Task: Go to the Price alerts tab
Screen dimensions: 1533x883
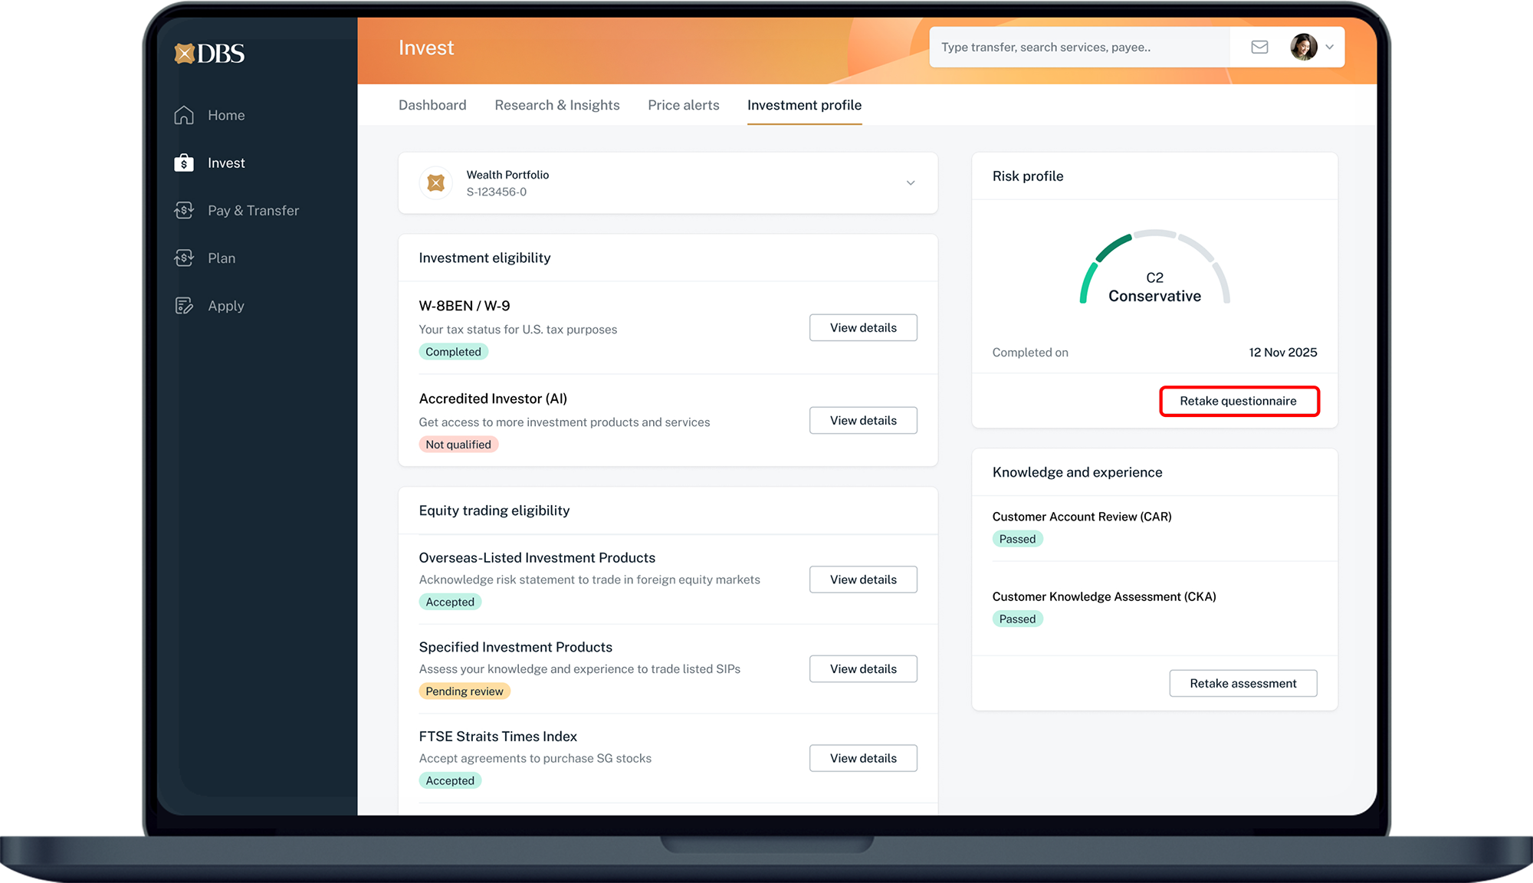Action: (683, 105)
